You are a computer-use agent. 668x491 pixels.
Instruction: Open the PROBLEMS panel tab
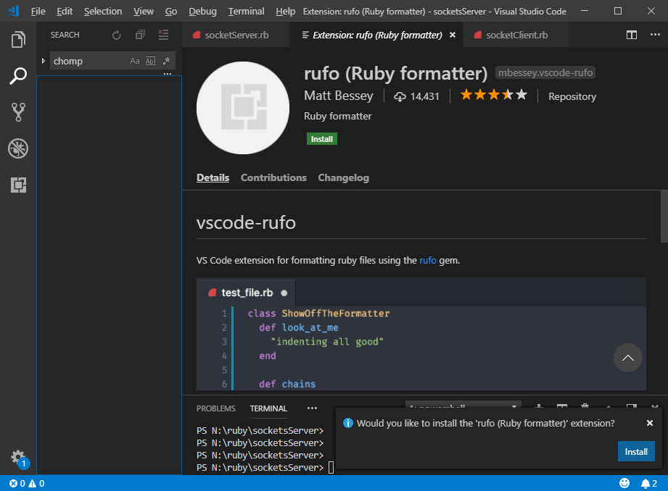[215, 408]
